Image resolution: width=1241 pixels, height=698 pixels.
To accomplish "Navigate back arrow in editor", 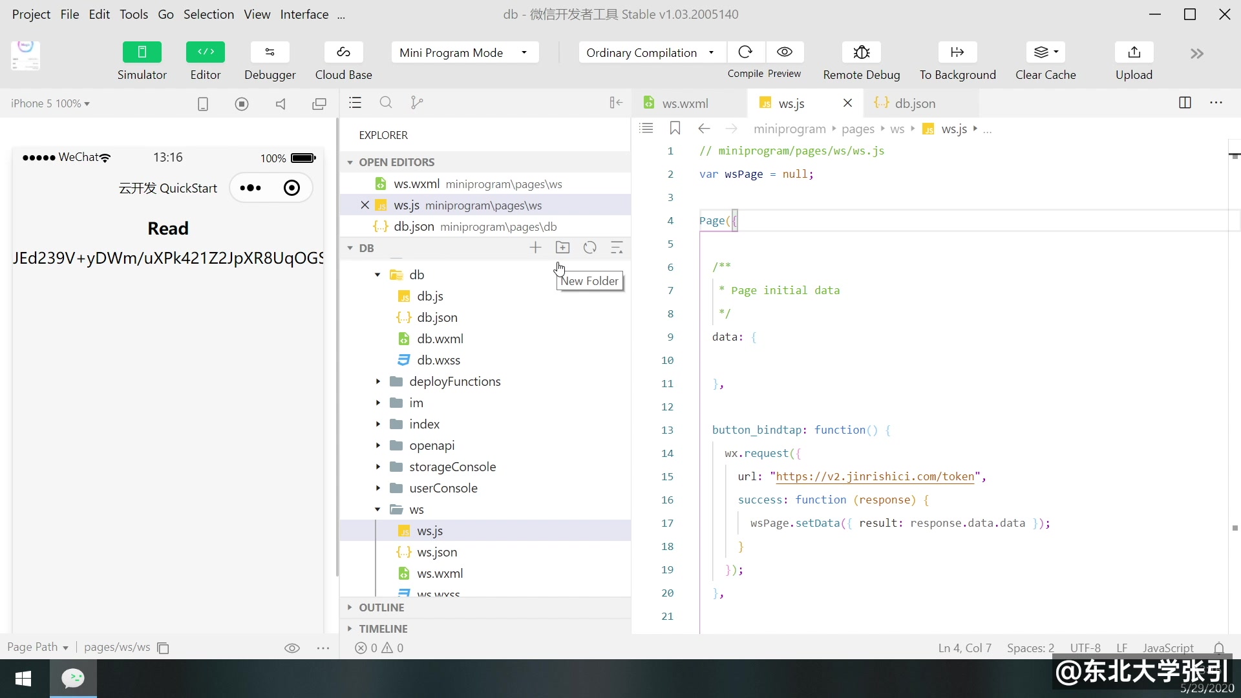I will click(x=704, y=129).
